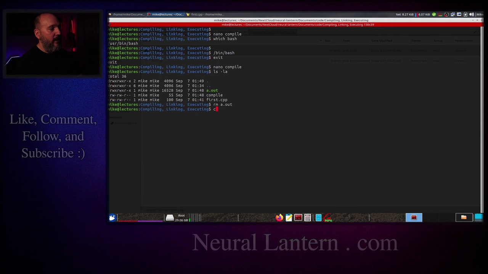Open the orange folder in bottom panel
The image size is (488, 274).
pyautogui.click(x=464, y=218)
